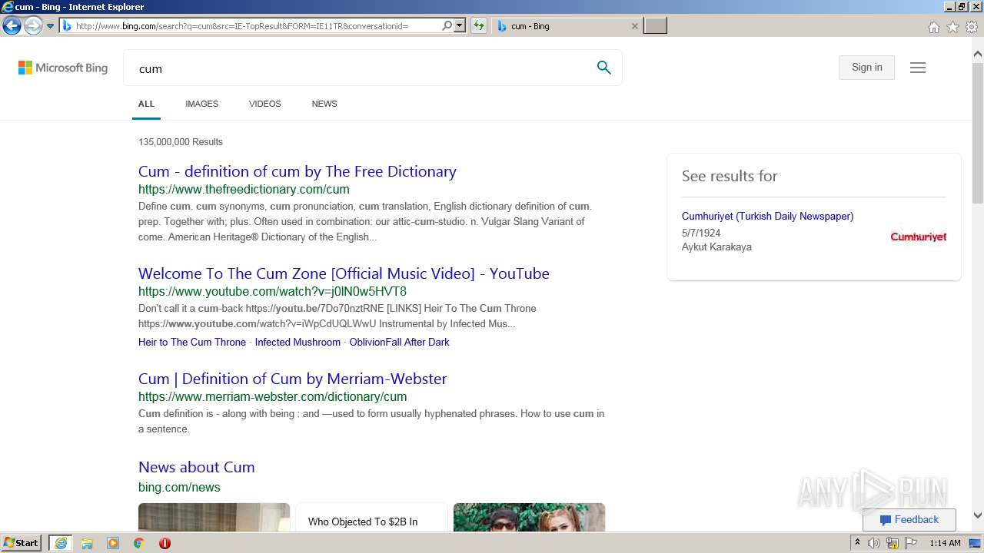Switch to the IMAGES tab
Viewport: 984px width, 553px height.
tap(201, 104)
